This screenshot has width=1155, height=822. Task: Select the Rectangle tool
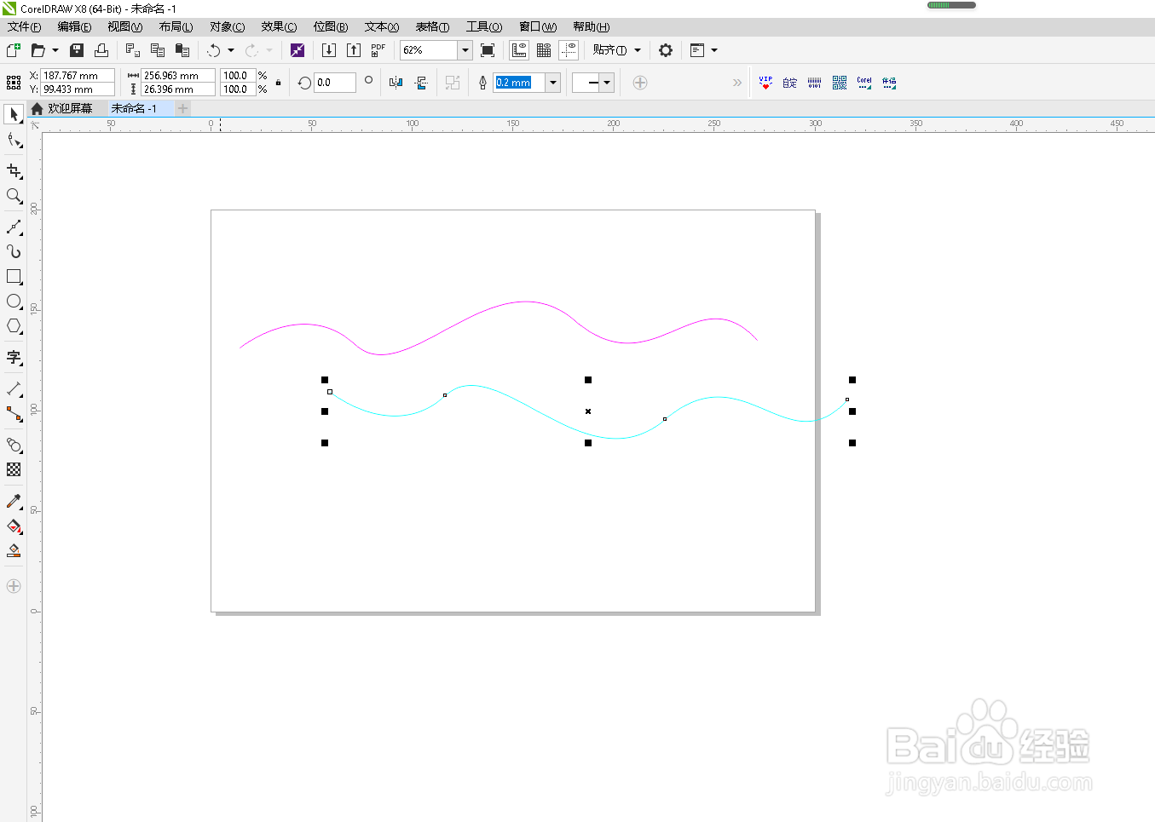click(14, 277)
